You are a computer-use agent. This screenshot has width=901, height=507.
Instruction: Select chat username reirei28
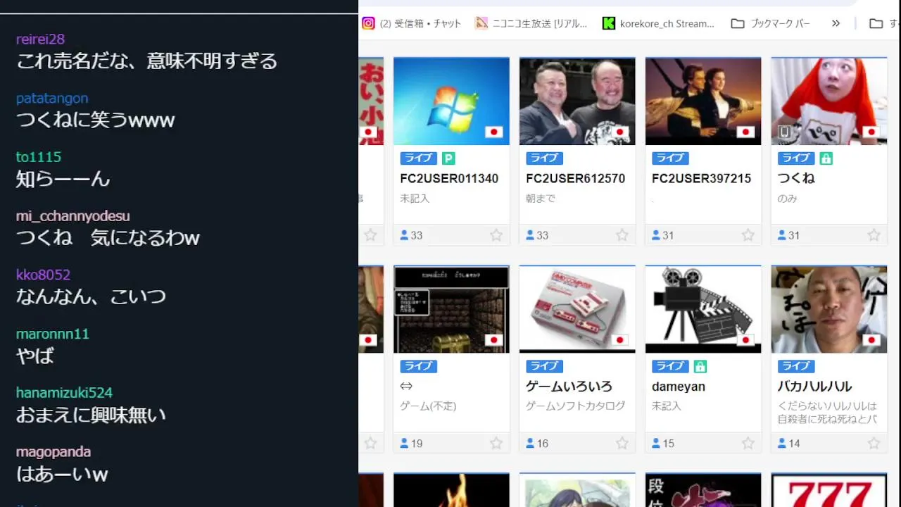coord(40,39)
